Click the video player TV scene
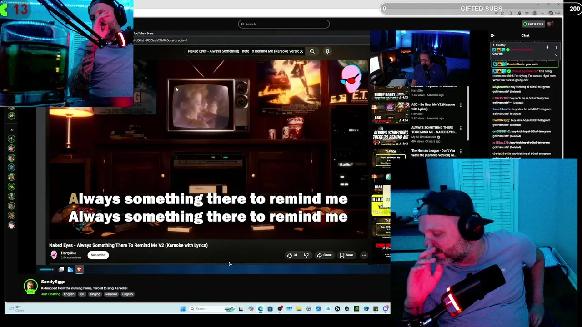The image size is (582, 327). click(208, 150)
